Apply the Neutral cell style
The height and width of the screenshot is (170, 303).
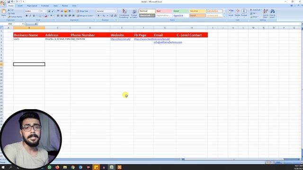point(197,11)
